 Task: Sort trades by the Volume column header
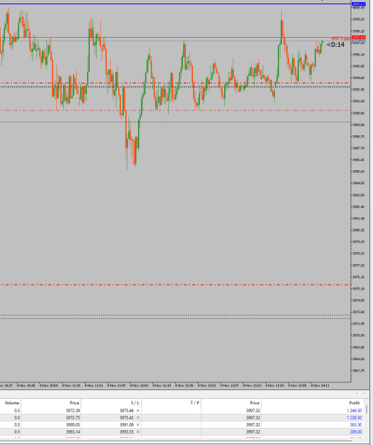[12, 403]
